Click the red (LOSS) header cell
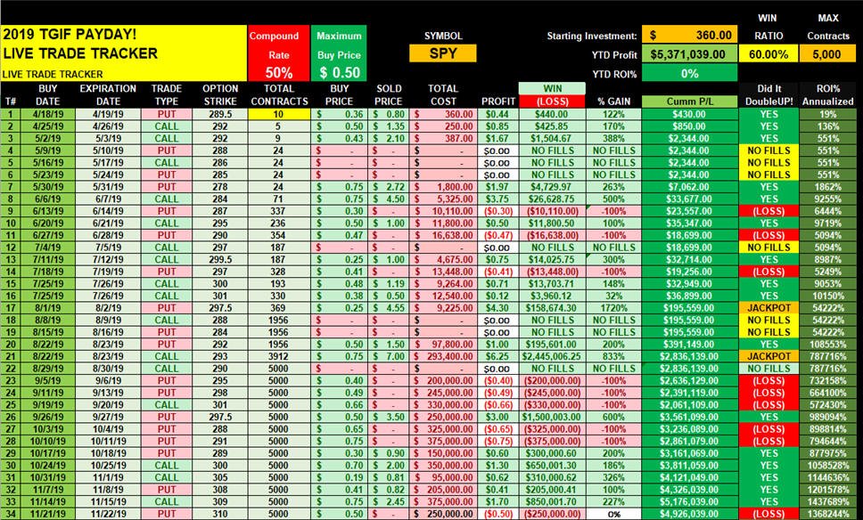 [552, 102]
